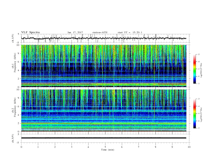Viewport: 213px width, 165px height.
Task: Click the 'station=ATH' label
Action: (100, 32)
